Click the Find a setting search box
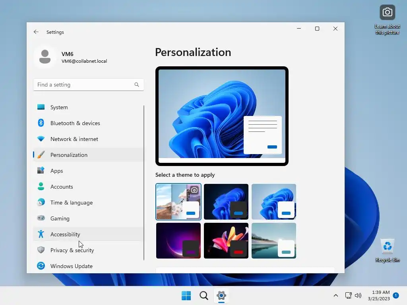Image resolution: width=407 pixels, height=305 pixels. point(89,85)
